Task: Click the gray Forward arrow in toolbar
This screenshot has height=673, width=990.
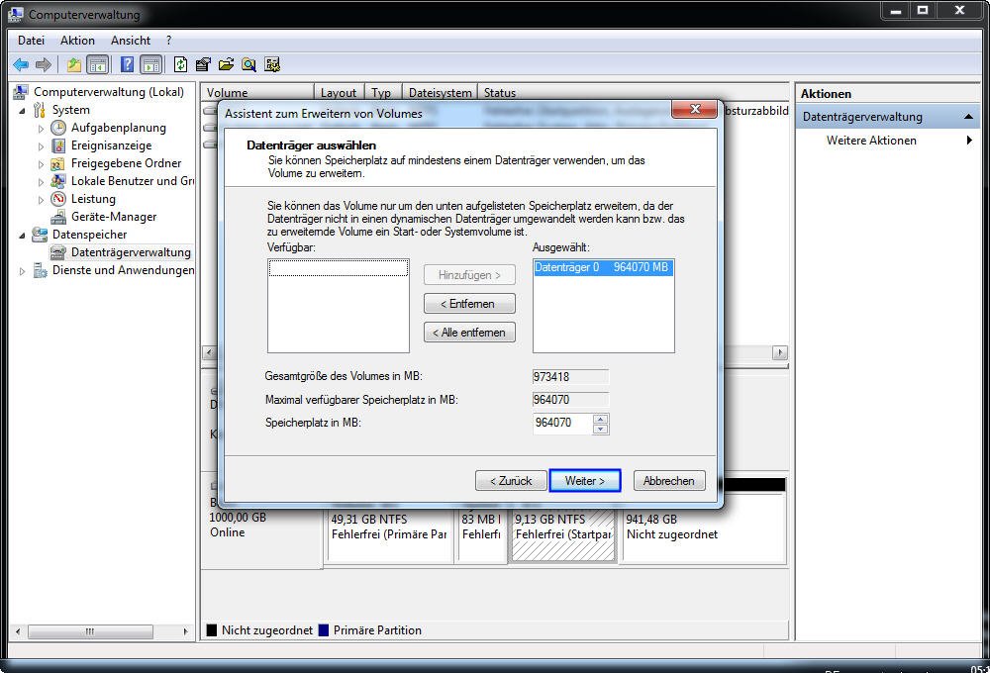Action: coord(43,64)
